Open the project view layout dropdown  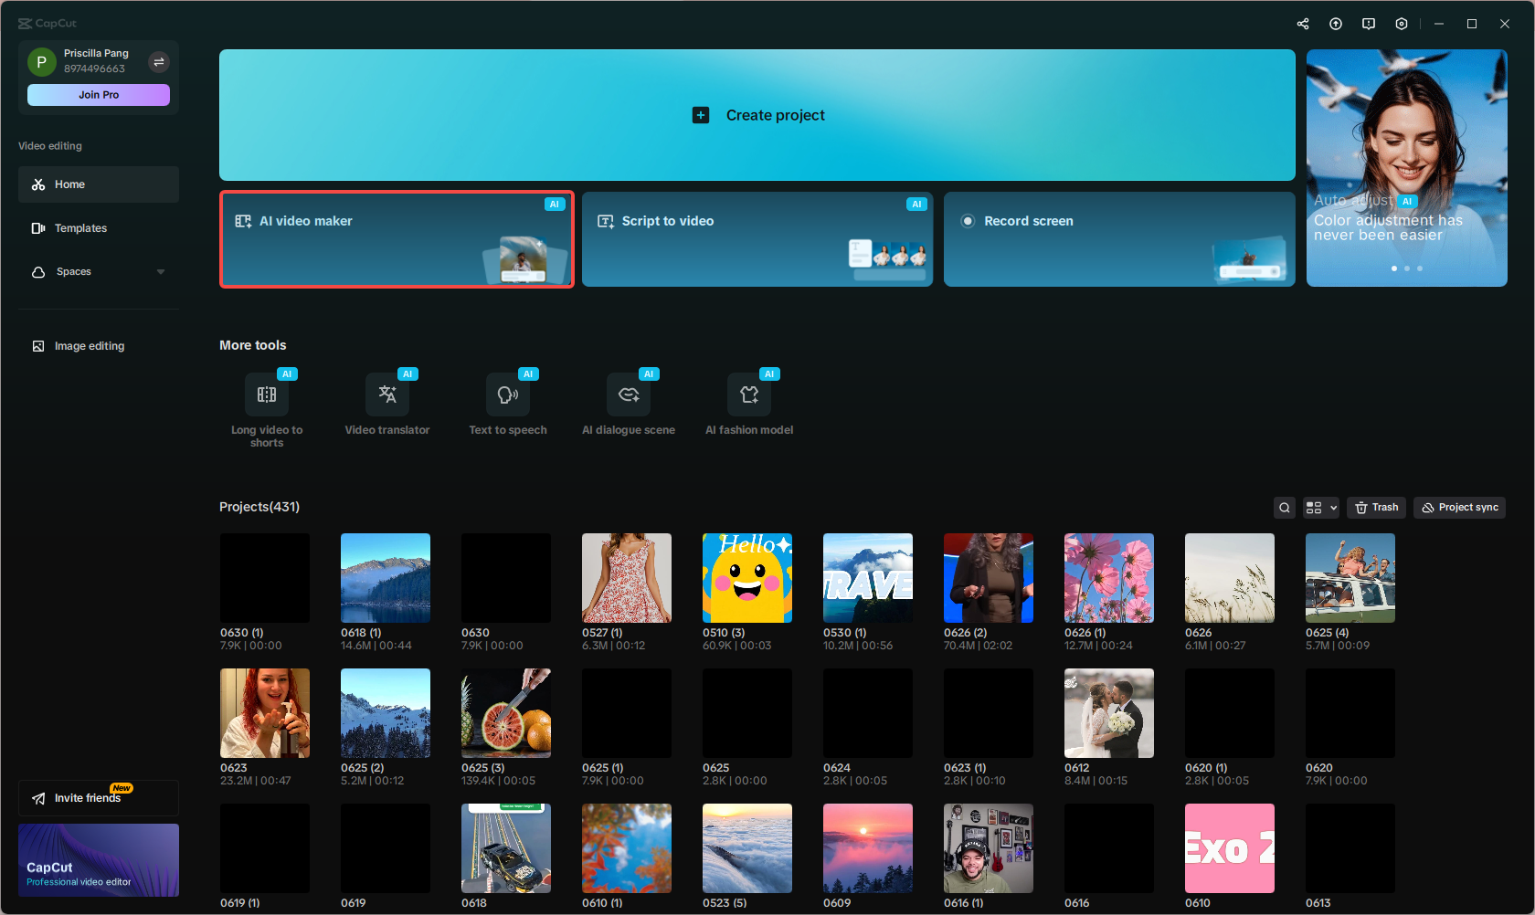(1321, 507)
